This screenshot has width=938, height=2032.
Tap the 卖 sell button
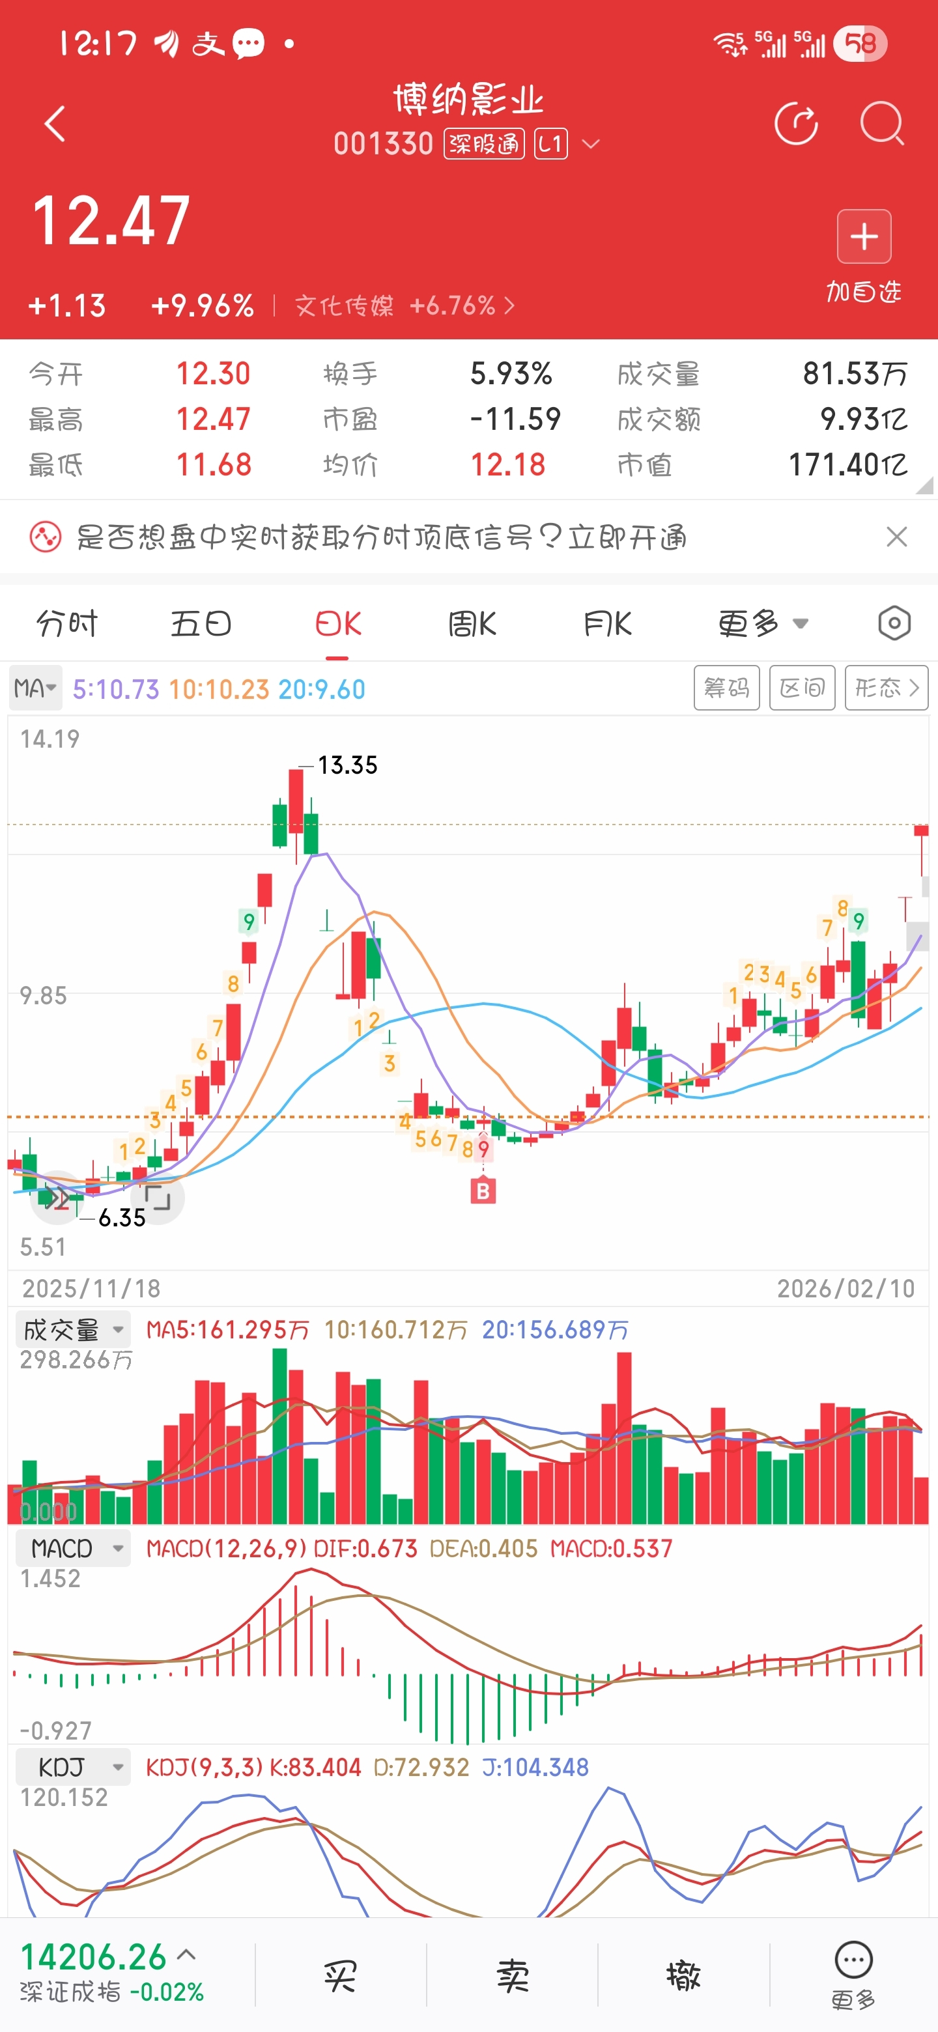pos(512,1976)
